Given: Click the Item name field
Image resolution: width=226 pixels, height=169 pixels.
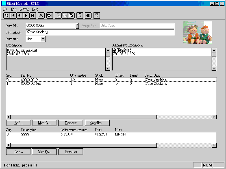Looking at the screenshot, I should coord(100,32).
